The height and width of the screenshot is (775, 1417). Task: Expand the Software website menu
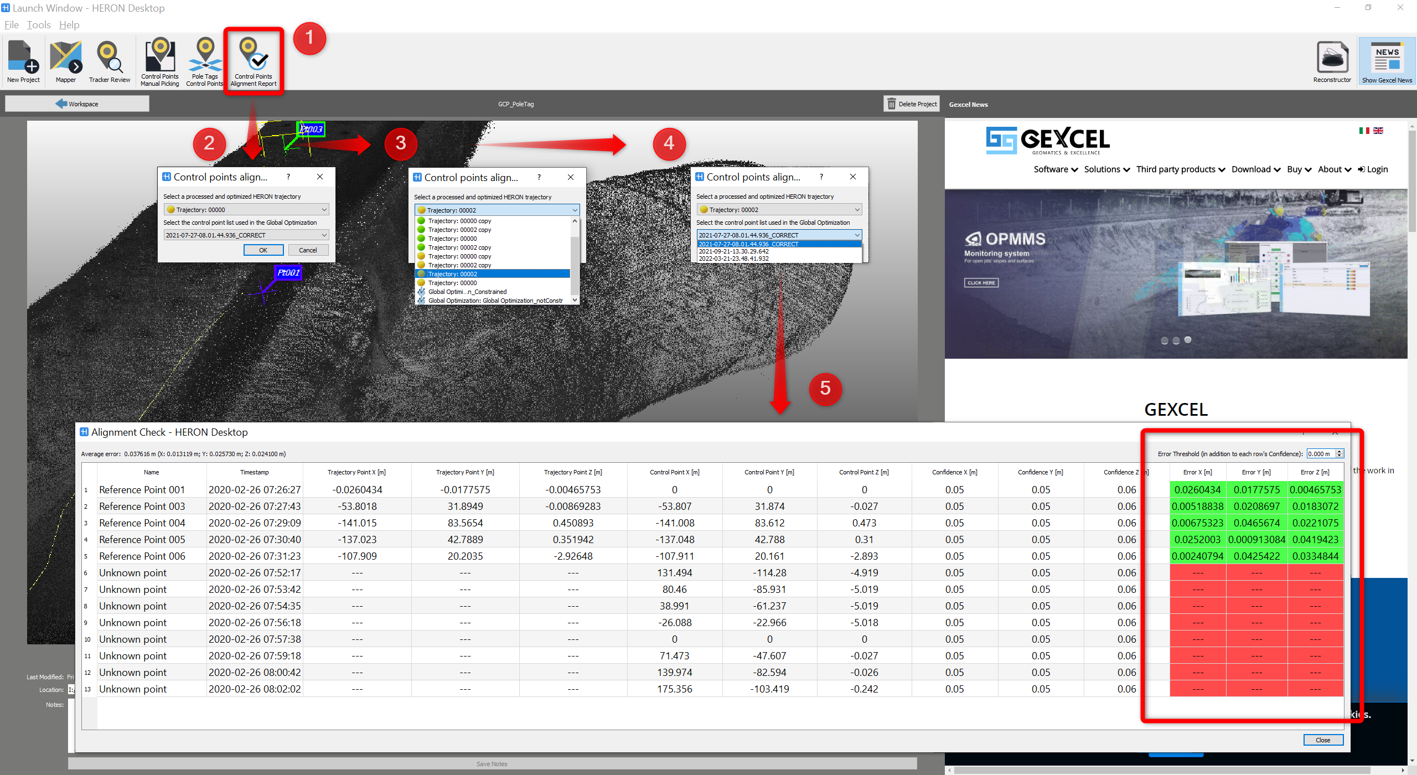coord(1055,169)
